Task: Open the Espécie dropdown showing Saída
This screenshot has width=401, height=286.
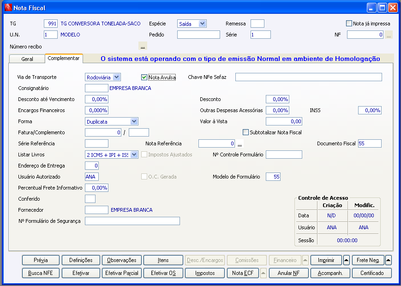Action: click(192, 24)
